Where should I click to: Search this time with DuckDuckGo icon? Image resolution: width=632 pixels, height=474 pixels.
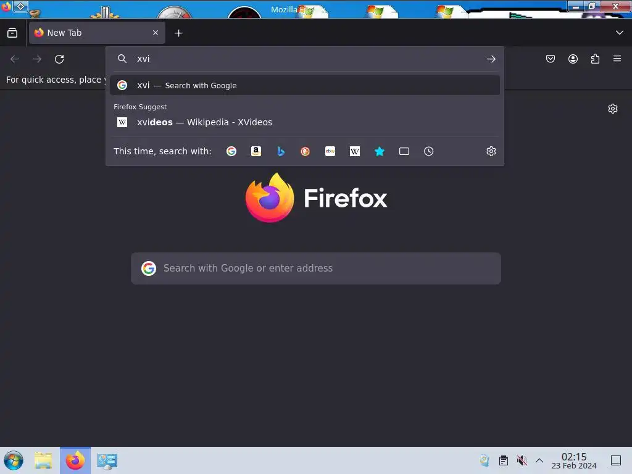305,151
